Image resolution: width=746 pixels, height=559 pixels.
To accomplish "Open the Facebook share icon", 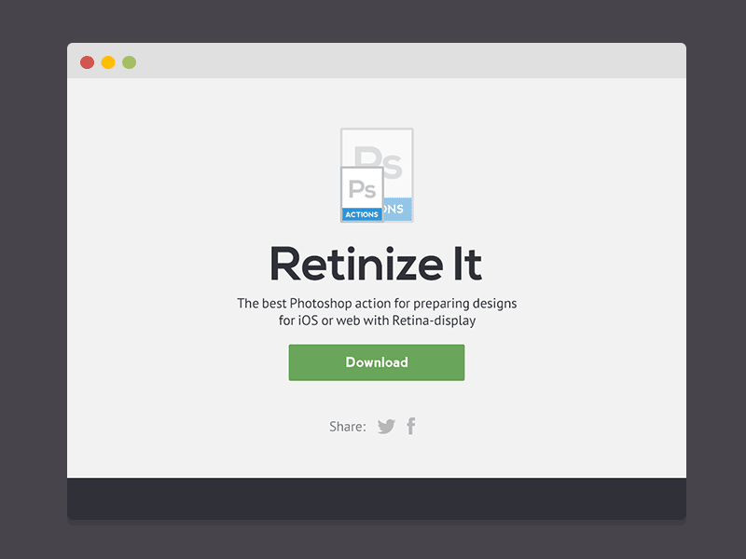I will pos(411,426).
